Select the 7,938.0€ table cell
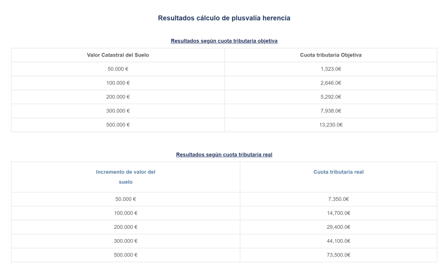Image resolution: width=442 pixels, height=269 pixels. tap(331, 111)
